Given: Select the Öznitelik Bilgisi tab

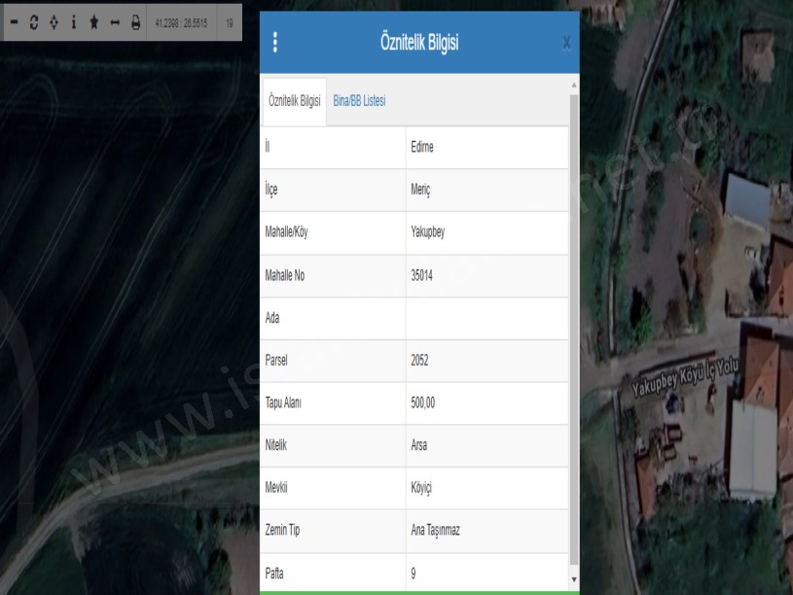Looking at the screenshot, I should pyautogui.click(x=294, y=101).
